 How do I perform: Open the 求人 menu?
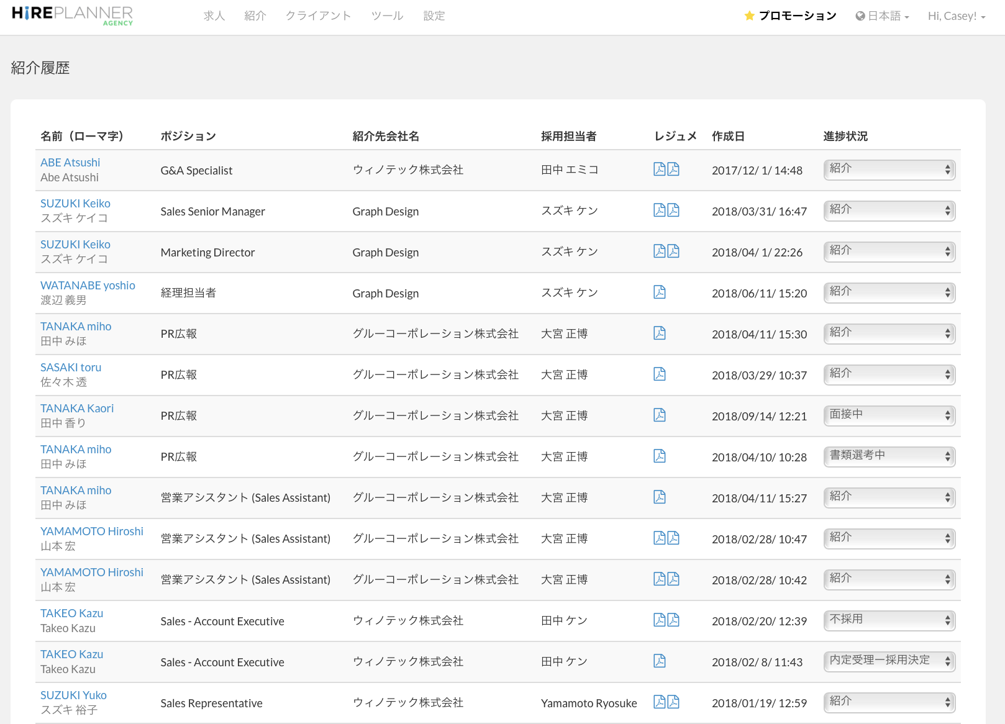pos(214,16)
